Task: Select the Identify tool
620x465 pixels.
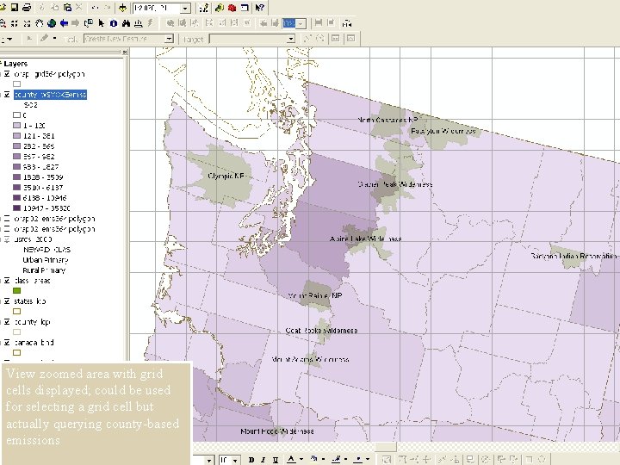Action: [114, 23]
